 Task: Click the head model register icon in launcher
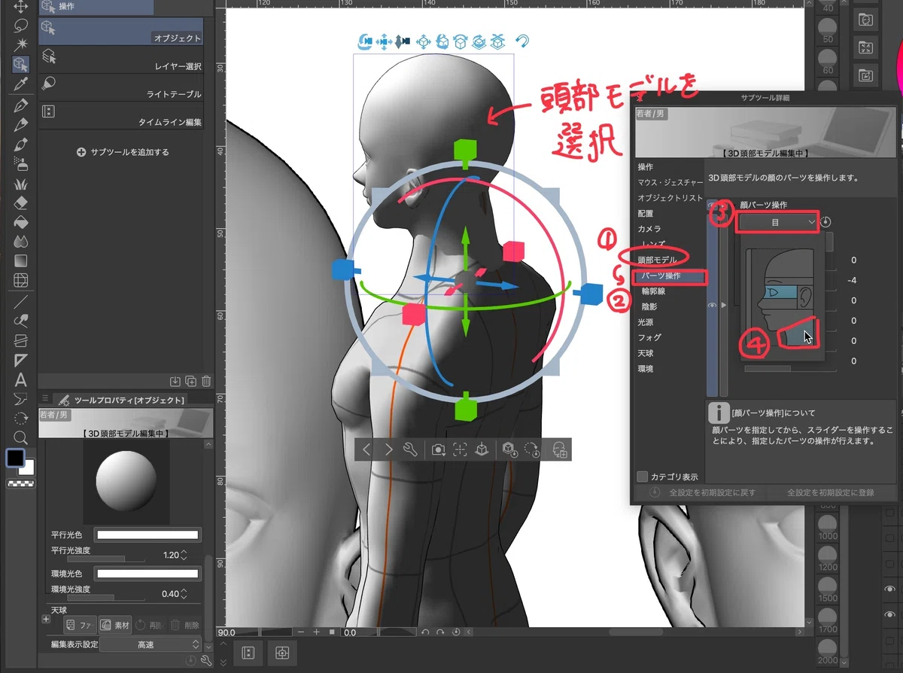[559, 449]
